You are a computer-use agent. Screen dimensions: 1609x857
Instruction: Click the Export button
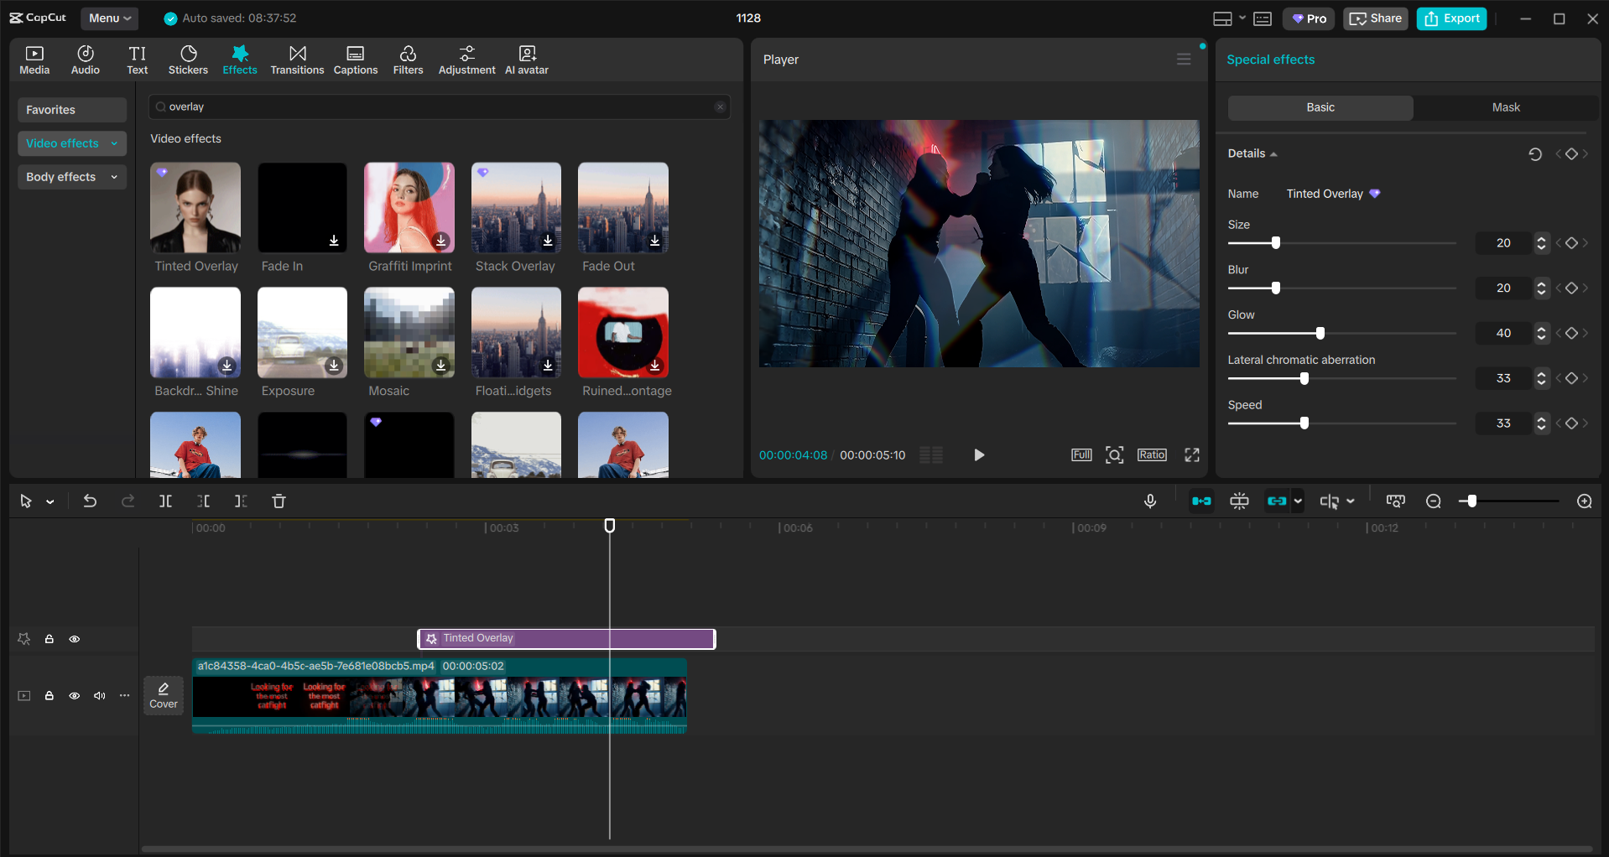[x=1450, y=18]
